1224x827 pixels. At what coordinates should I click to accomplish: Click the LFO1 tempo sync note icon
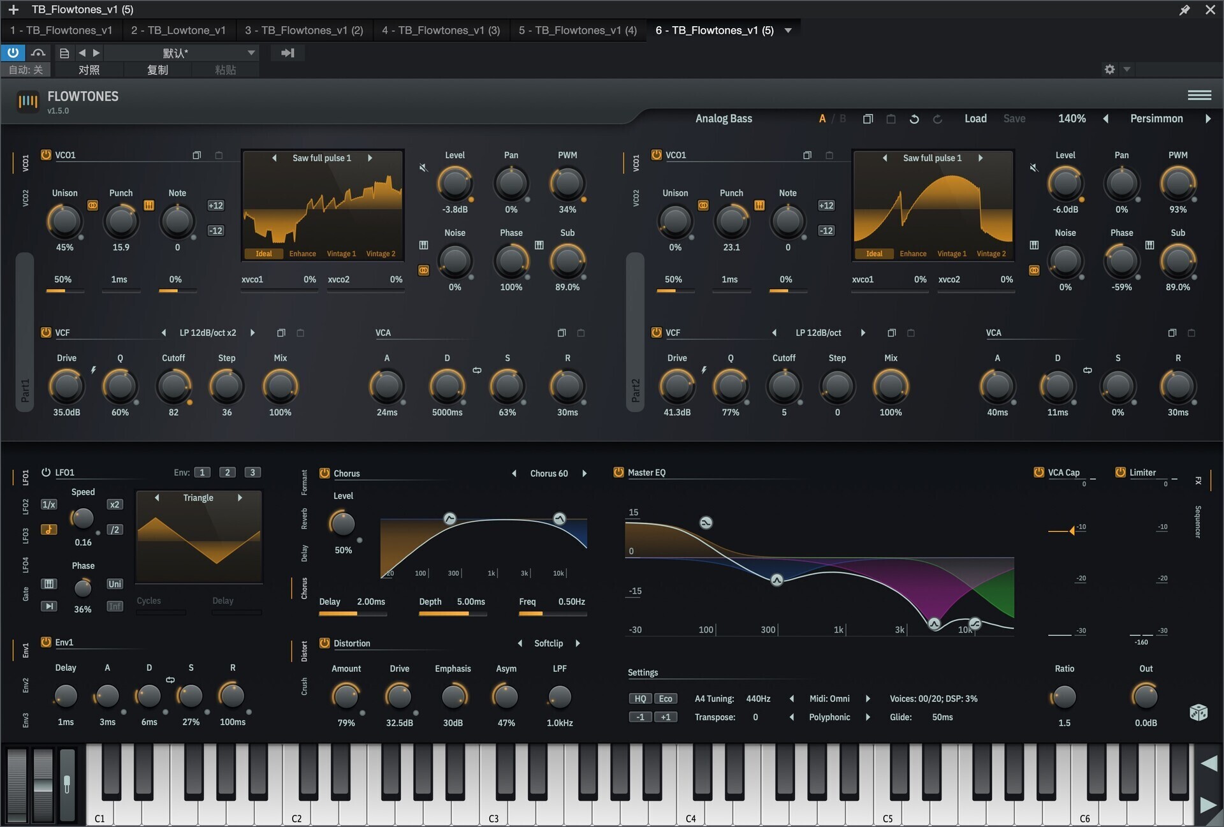(49, 529)
